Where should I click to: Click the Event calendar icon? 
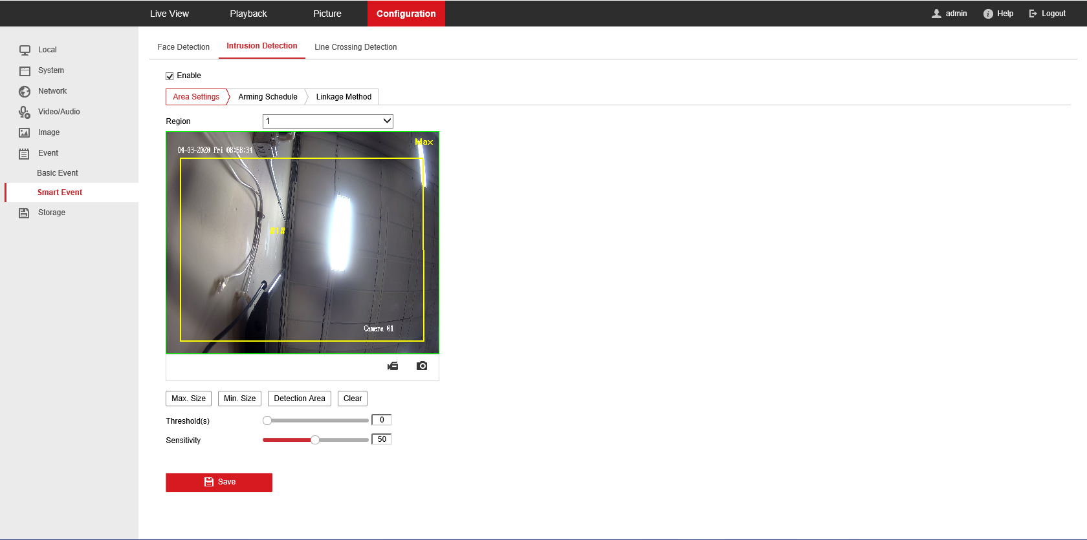pyautogui.click(x=25, y=154)
